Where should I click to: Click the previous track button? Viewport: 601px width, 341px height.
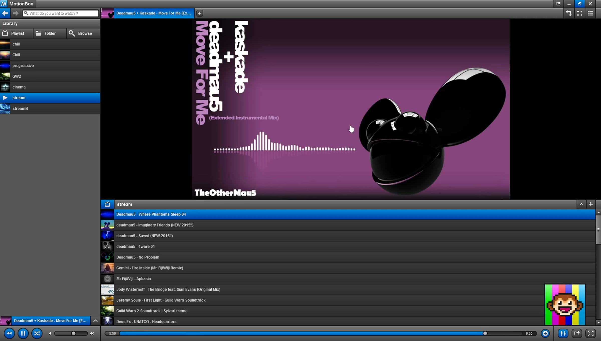9,333
